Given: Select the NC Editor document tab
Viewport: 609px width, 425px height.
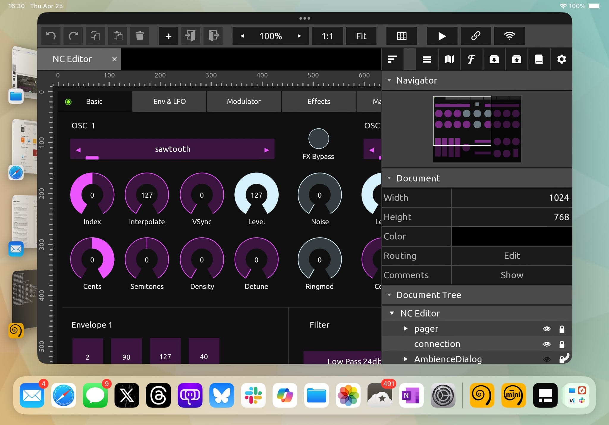Looking at the screenshot, I should 72,59.
